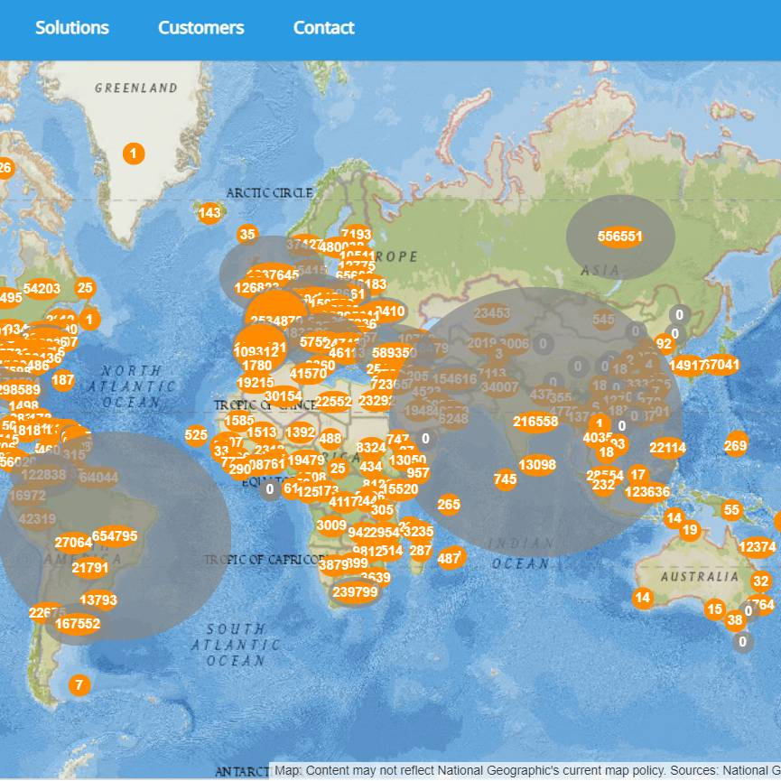Click the Brazil marker labeled 654795
781x781 pixels.
point(115,536)
